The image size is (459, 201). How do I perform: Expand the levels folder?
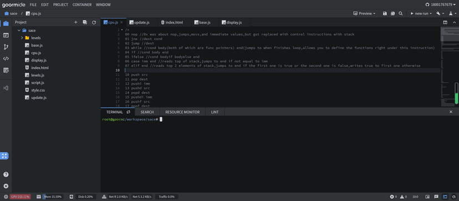[22, 38]
